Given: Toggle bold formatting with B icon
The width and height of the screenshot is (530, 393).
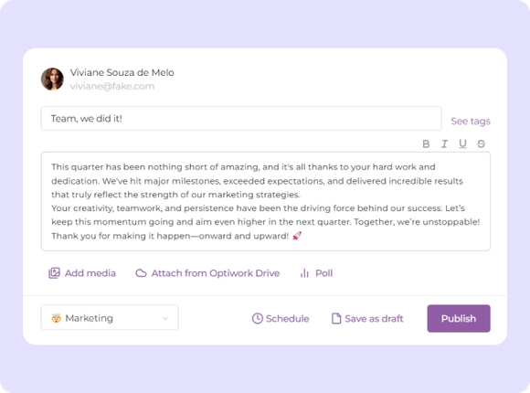Looking at the screenshot, I should click(426, 144).
